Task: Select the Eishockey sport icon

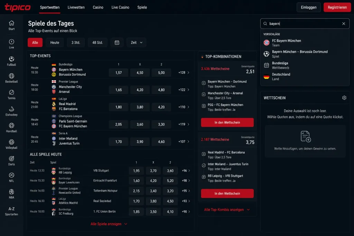Action: click(11, 109)
